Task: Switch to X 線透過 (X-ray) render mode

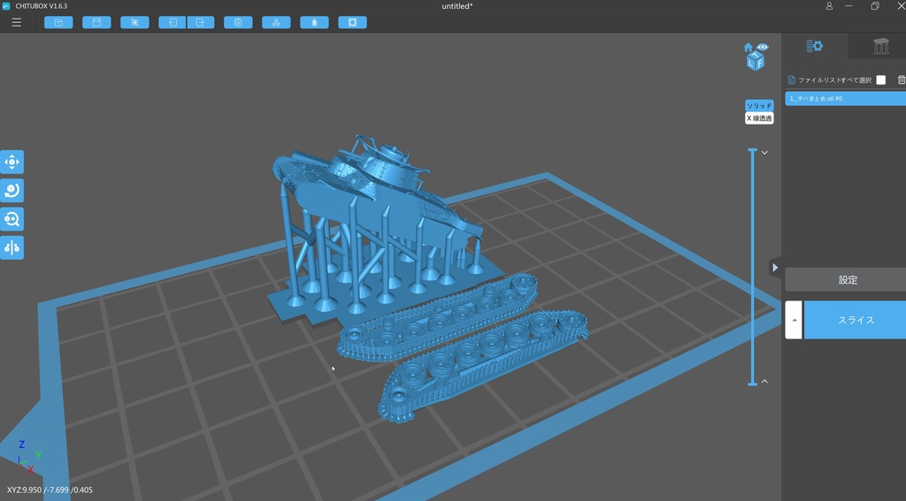Action: tap(758, 118)
